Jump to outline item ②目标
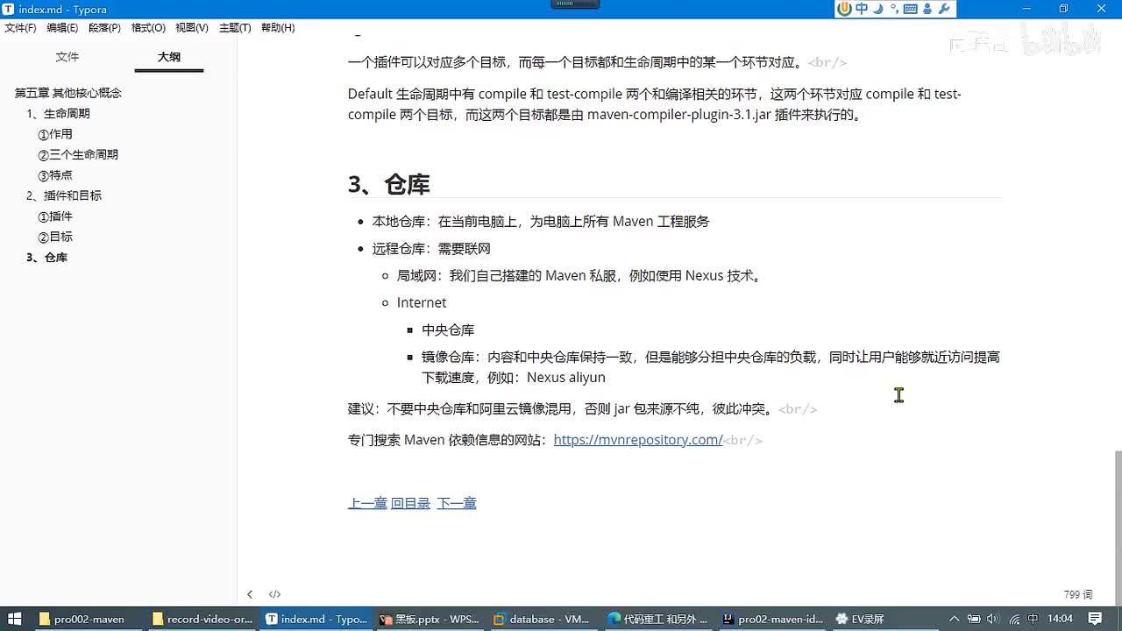The height and width of the screenshot is (631, 1122). click(x=55, y=237)
